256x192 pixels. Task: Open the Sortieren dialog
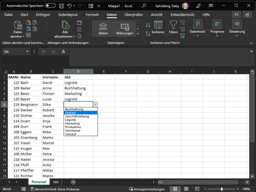coord(158,28)
